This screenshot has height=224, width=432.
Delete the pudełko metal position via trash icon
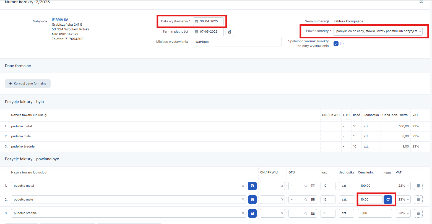click(x=418, y=186)
